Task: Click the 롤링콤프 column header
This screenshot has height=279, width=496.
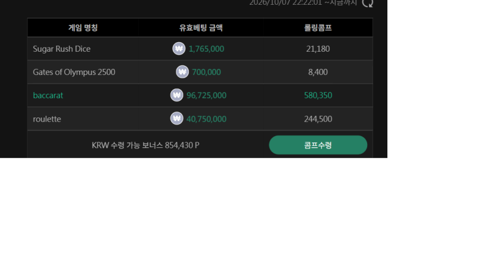Action: click(318, 28)
